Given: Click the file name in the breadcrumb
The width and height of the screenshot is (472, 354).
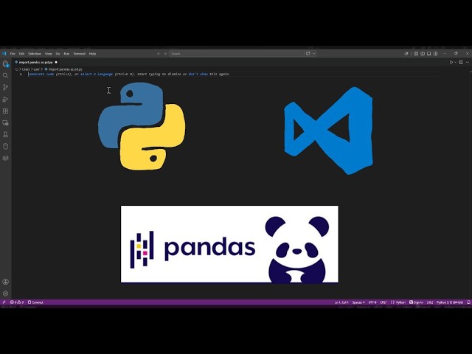Looking at the screenshot, I should click(x=66, y=69).
